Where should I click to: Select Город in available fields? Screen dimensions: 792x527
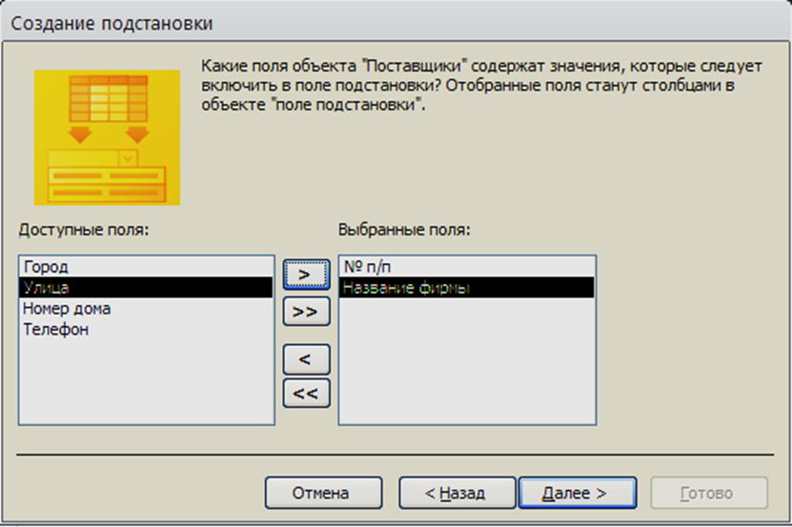pyautogui.click(x=147, y=266)
